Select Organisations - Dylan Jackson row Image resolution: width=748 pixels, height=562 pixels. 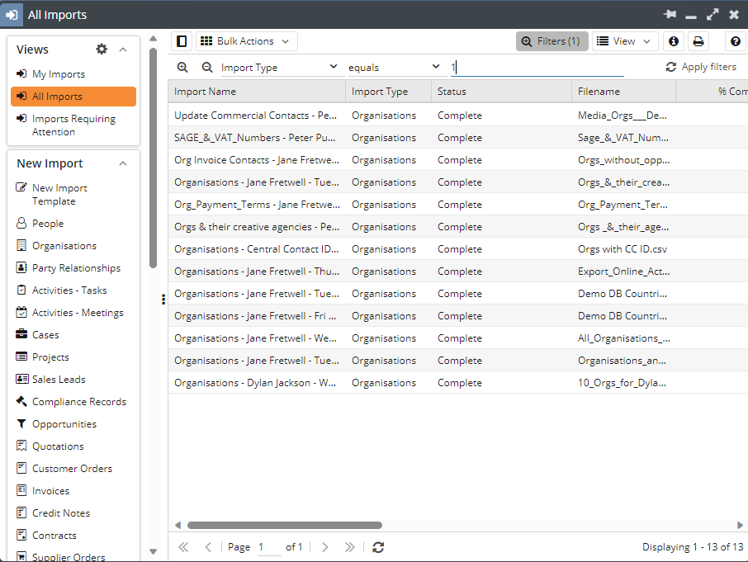[x=458, y=383]
